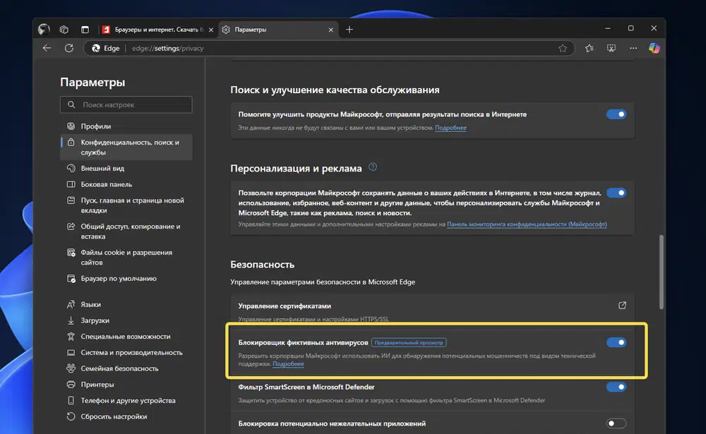The width and height of the screenshot is (706, 434).
Task: Open Браузер по умолчанию section
Action: (x=126, y=278)
